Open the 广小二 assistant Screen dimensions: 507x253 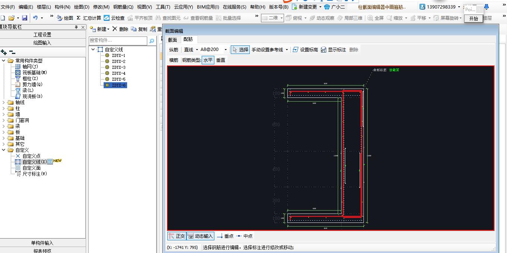tap(334, 7)
